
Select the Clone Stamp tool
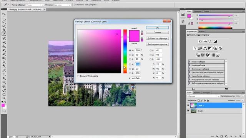click(x=4, y=46)
